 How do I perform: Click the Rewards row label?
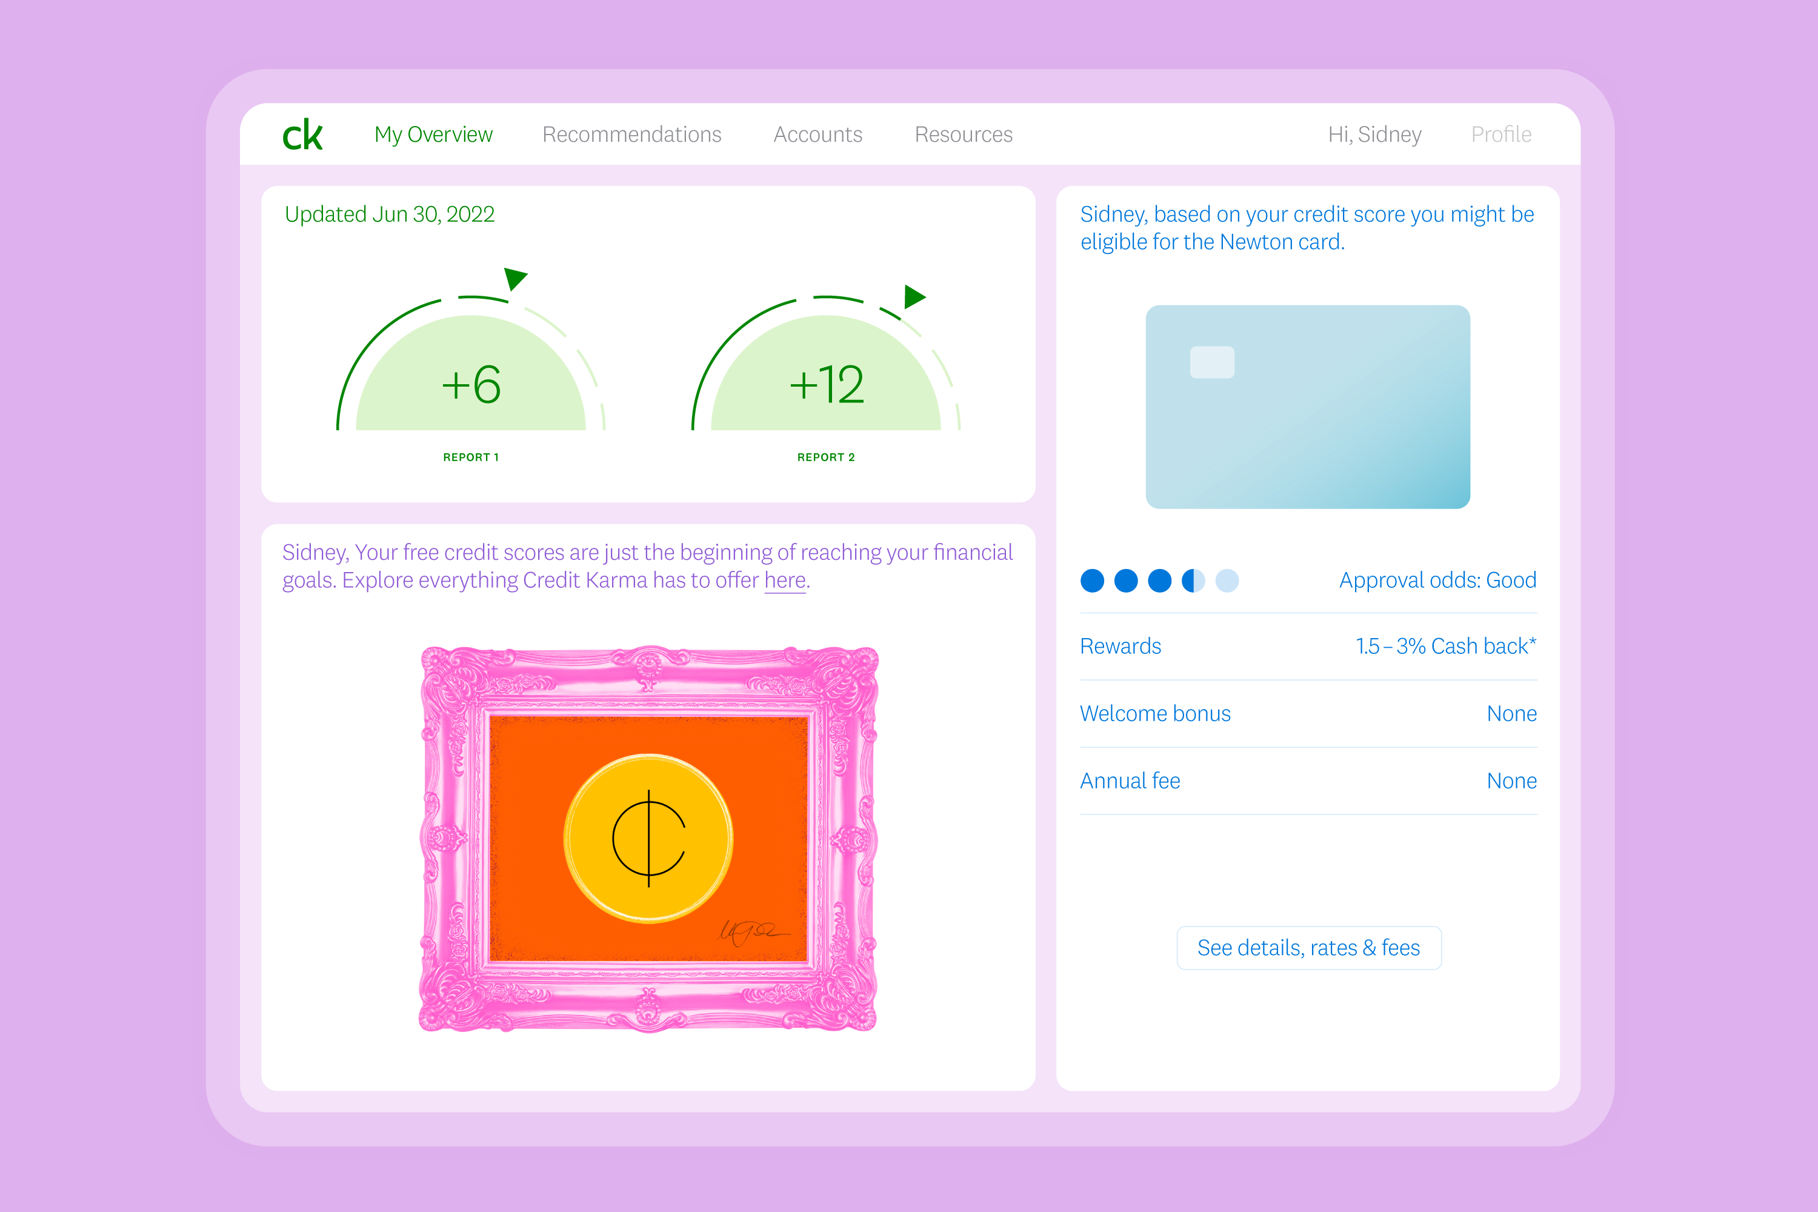1120,646
